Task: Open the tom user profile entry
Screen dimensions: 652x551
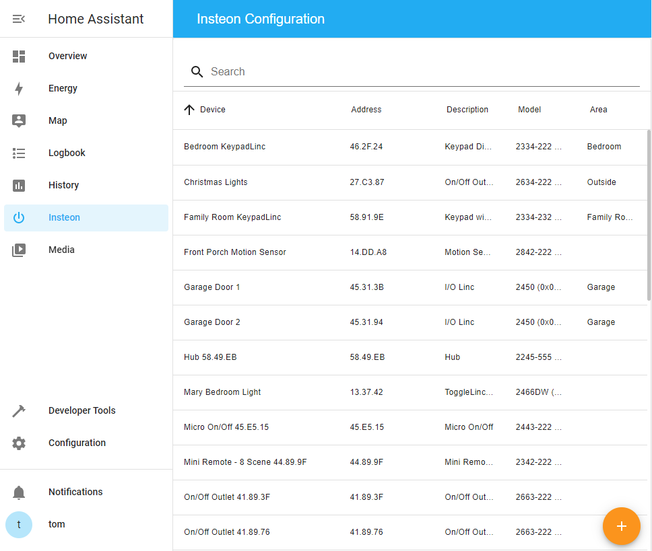Action: point(56,524)
